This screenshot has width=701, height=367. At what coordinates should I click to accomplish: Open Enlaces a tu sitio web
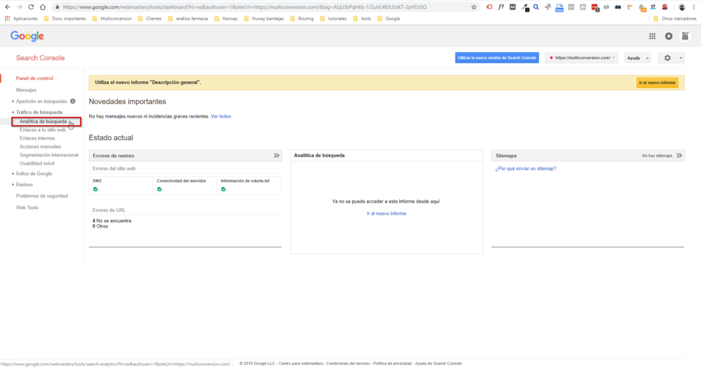42,130
